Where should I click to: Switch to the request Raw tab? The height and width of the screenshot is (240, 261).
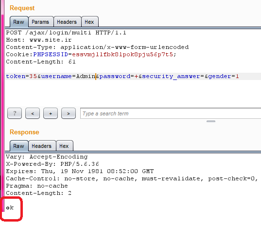point(19,22)
